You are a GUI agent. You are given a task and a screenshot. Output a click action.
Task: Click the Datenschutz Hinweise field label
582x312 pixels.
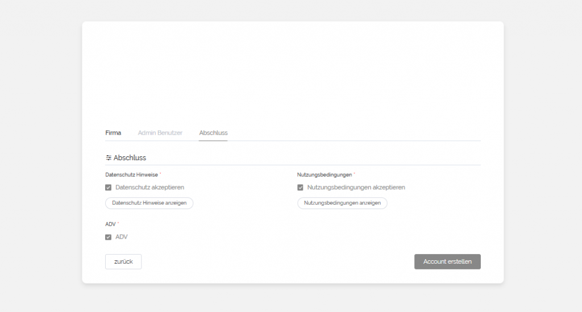coord(131,174)
